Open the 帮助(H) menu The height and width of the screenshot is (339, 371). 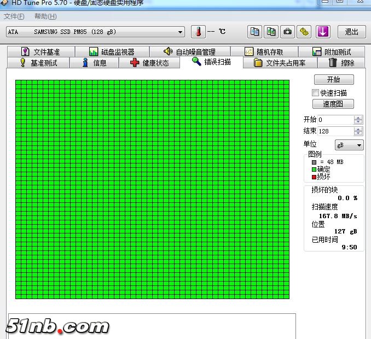tap(45, 16)
